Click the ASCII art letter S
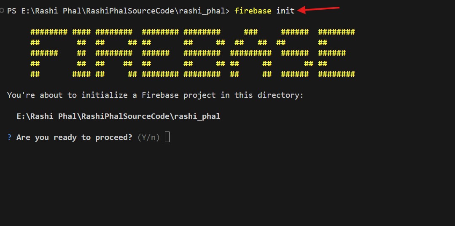The height and width of the screenshot is (226, 455). pos(294,53)
